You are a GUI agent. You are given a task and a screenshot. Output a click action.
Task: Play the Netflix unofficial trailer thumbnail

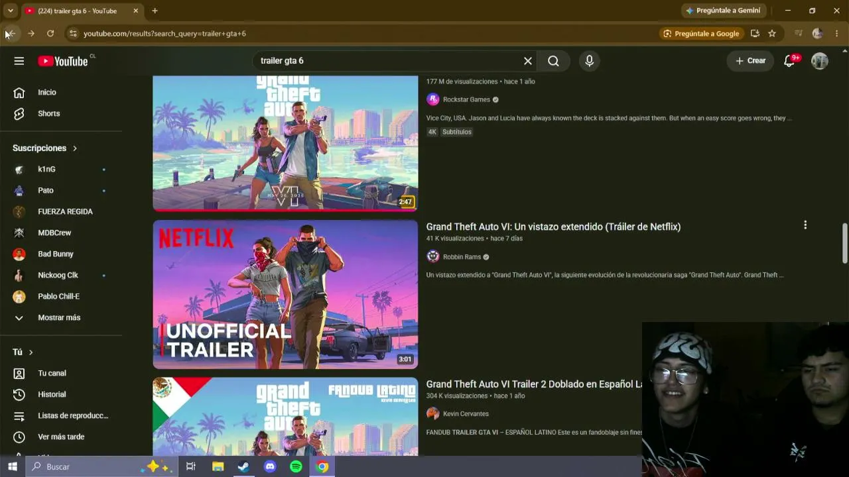(x=285, y=294)
